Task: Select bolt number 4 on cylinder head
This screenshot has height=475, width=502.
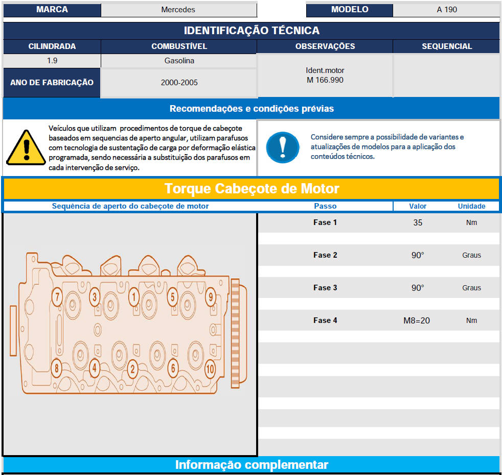Action: coord(94,367)
